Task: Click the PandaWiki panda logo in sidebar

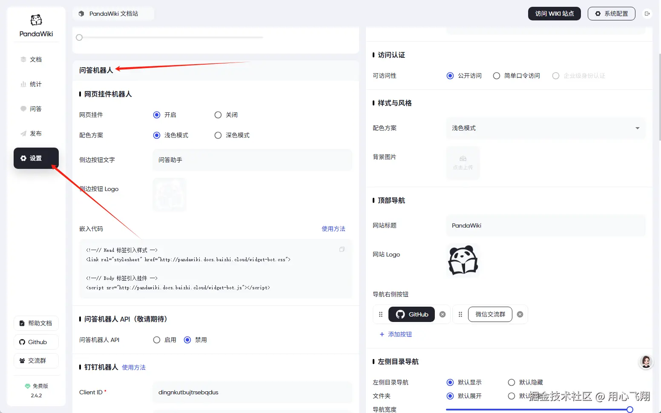Action: (x=36, y=20)
